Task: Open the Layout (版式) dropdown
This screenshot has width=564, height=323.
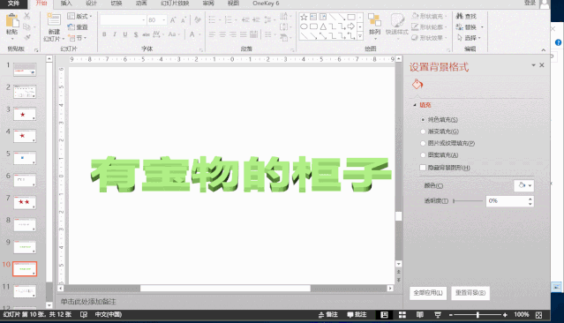Action: point(79,16)
